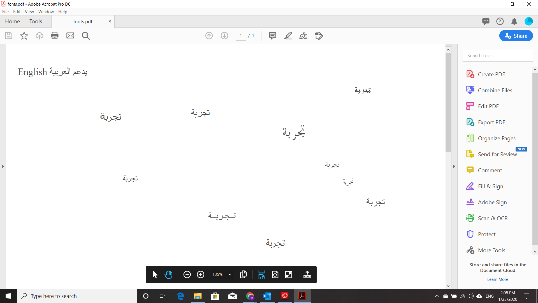Viewport: 538px width, 303px height.
Task: Toggle the hand pan tool
Action: [168, 274]
